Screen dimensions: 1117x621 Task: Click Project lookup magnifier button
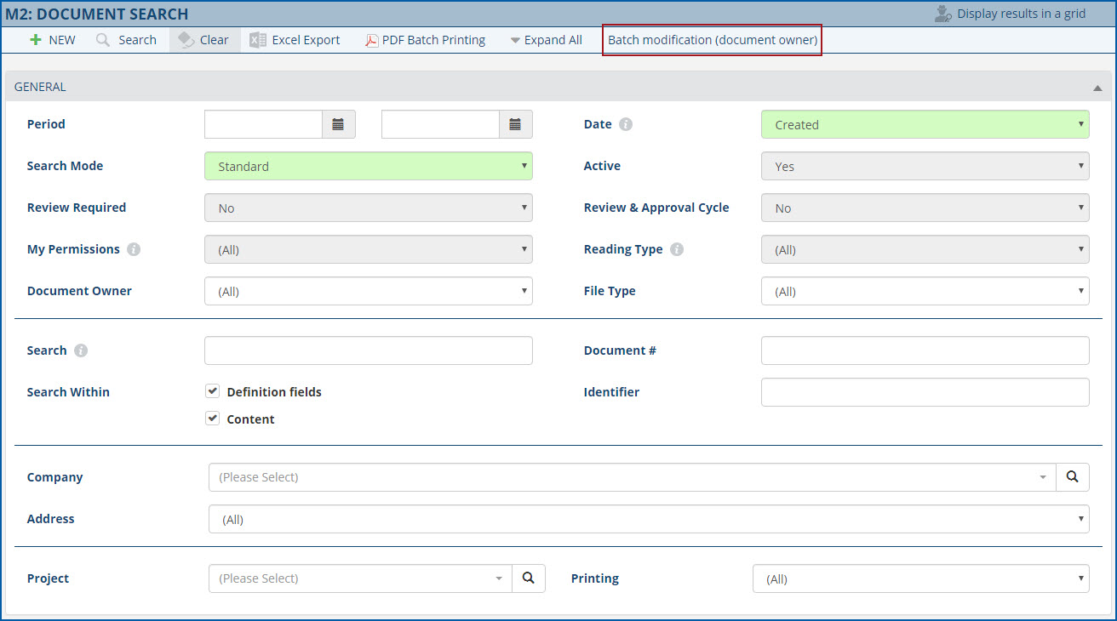[529, 578]
